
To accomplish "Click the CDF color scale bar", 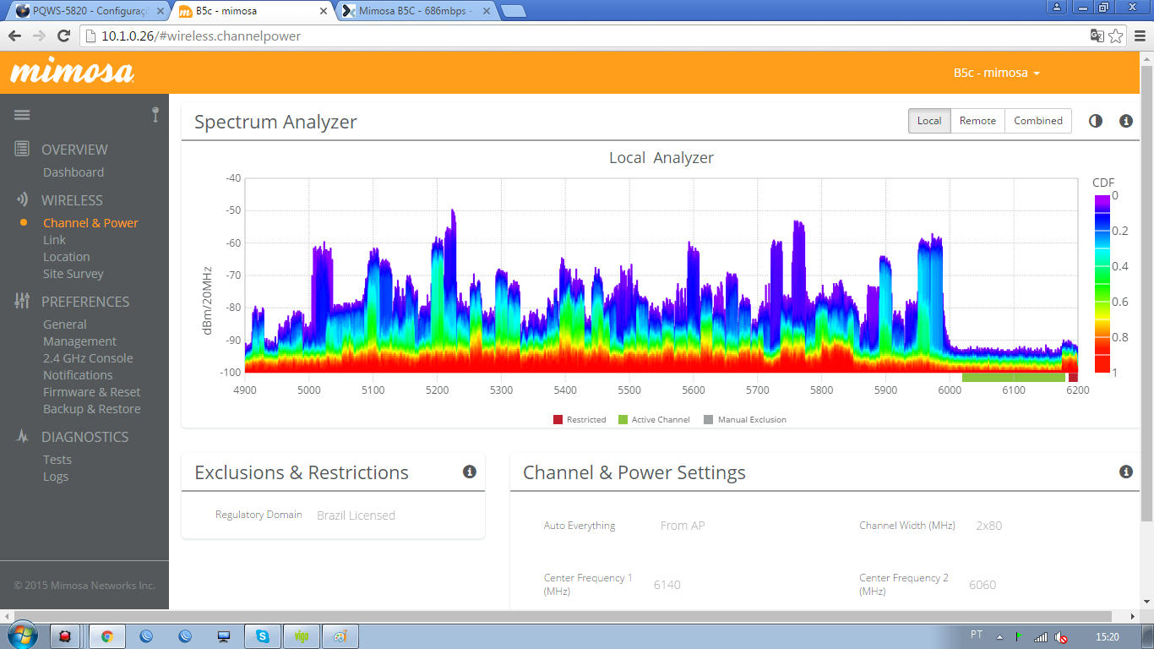I will 1102,284.
